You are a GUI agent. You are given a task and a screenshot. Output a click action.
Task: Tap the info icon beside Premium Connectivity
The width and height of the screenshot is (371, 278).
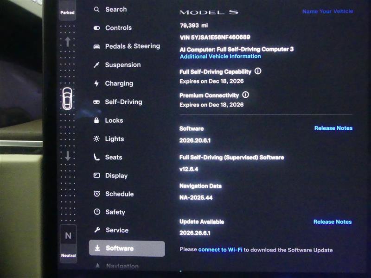point(246,95)
